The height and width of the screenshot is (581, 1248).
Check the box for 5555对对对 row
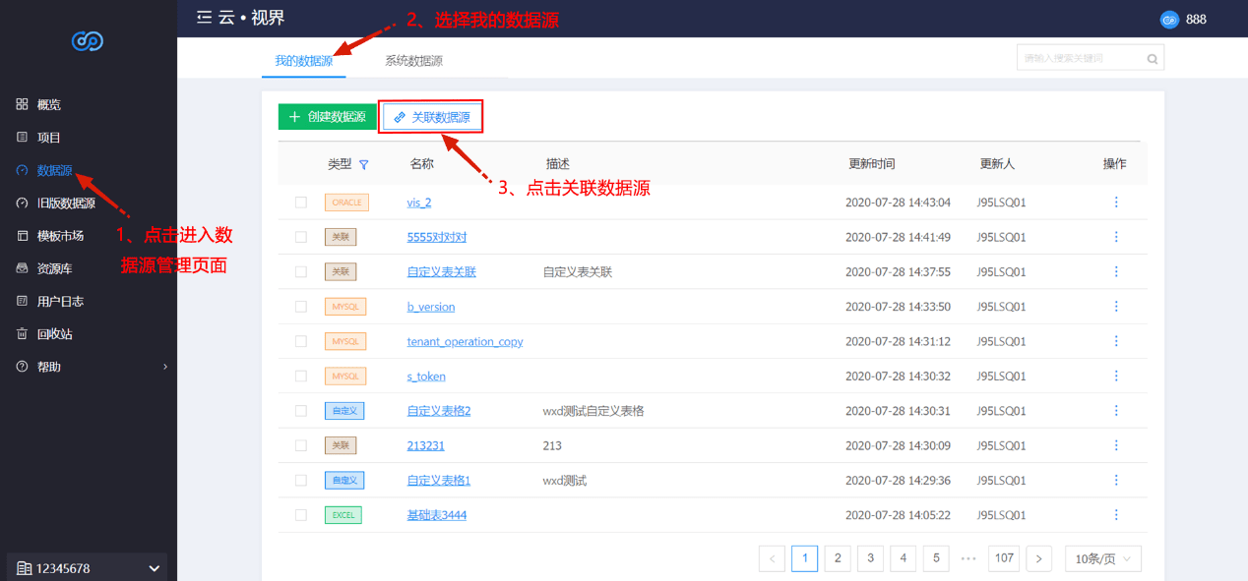[x=301, y=237]
